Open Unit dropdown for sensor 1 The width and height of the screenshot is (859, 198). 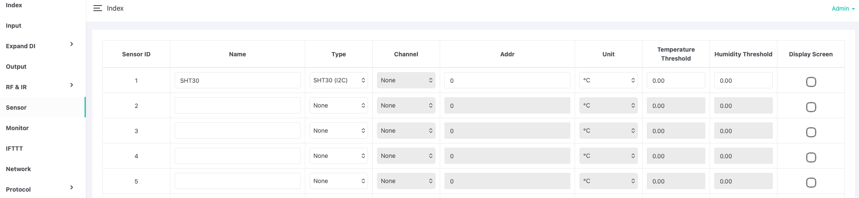click(608, 80)
